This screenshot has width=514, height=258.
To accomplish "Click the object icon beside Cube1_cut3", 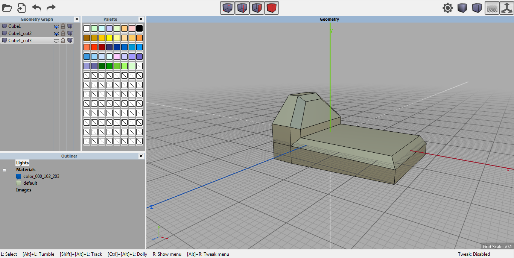I will pyautogui.click(x=5, y=40).
